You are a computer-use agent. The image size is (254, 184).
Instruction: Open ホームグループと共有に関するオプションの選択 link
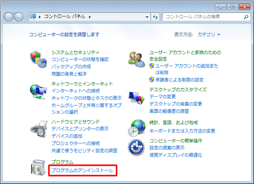[86, 108]
